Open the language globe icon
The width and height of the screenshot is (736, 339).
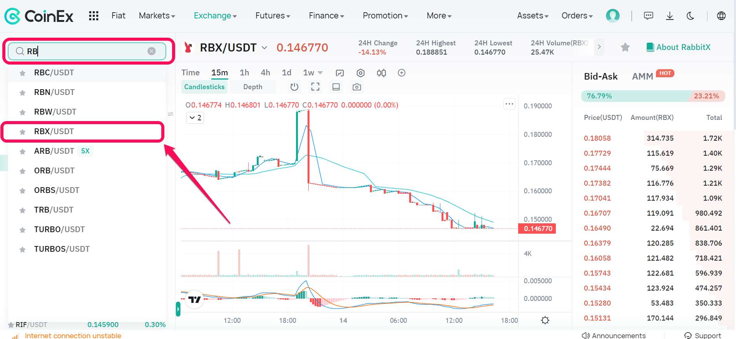[721, 16]
